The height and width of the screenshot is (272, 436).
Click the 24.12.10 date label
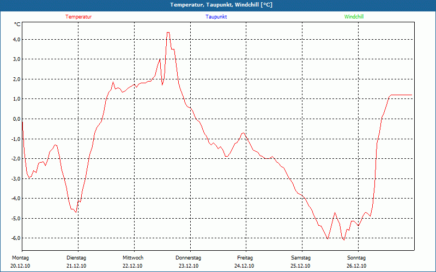pos(244,266)
